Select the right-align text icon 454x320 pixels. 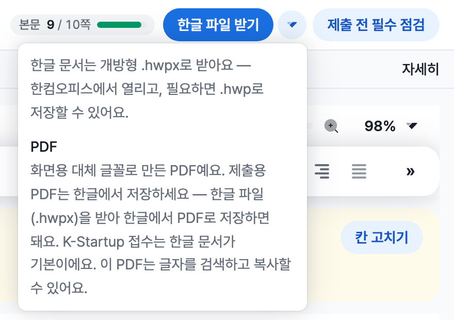pos(322,171)
